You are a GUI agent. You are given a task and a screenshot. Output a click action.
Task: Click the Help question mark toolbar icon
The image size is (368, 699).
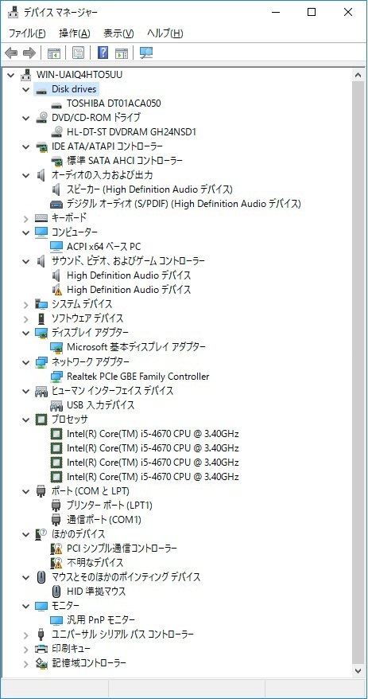[103, 53]
